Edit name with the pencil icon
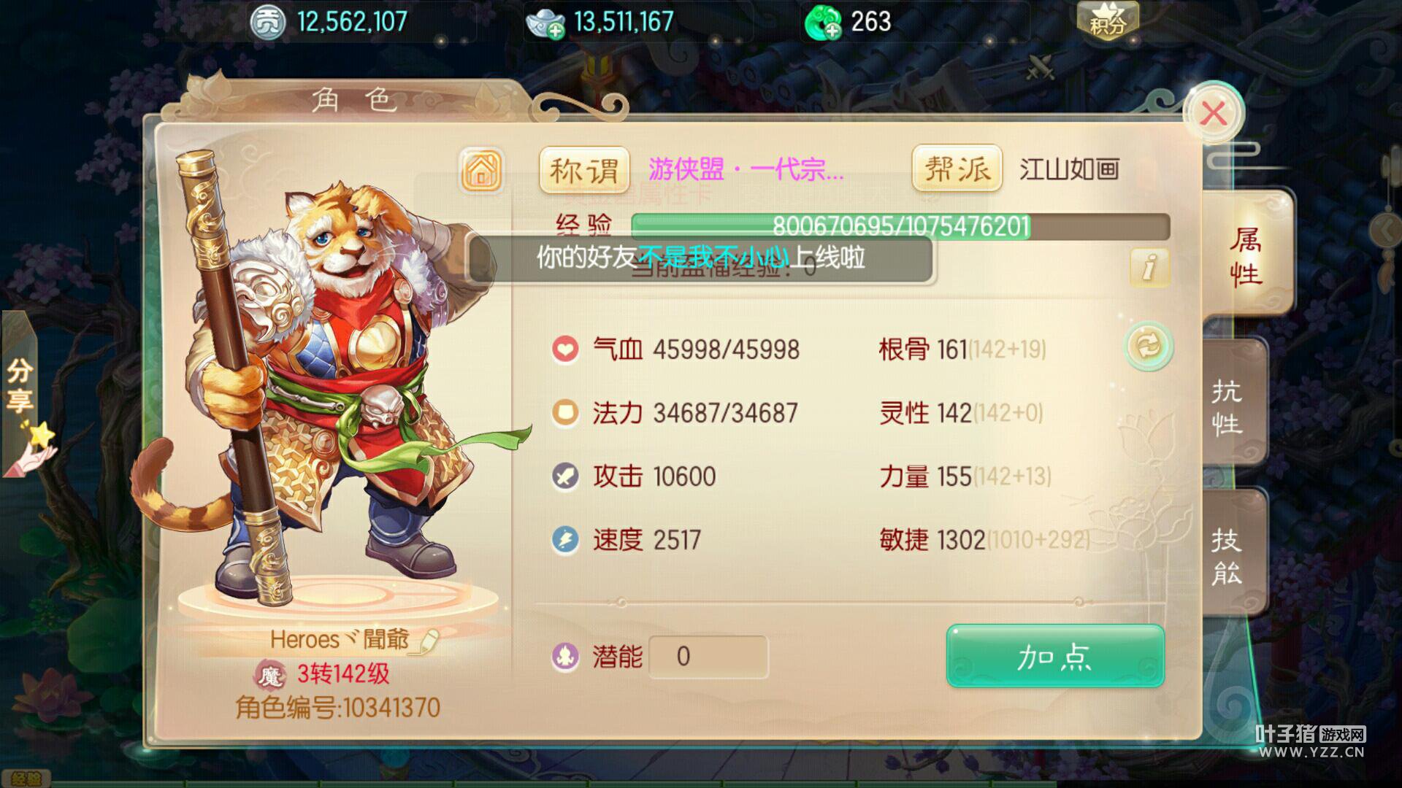Screen dimensions: 1402x788 click(x=428, y=641)
